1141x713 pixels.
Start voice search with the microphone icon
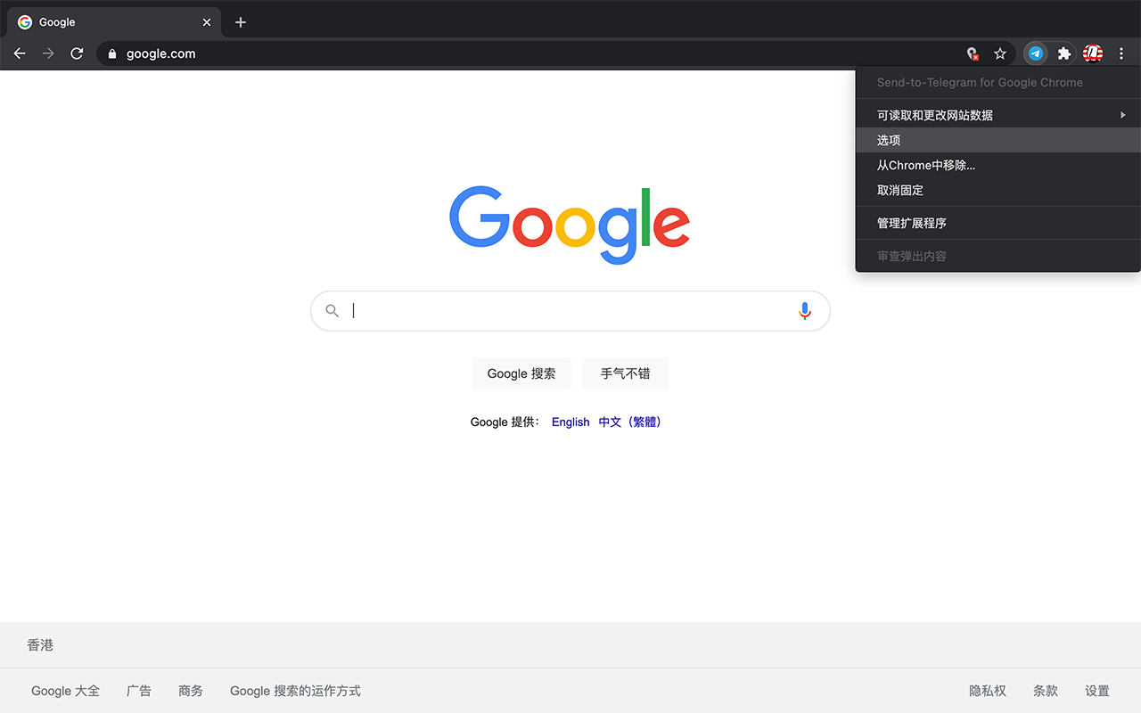pos(804,310)
